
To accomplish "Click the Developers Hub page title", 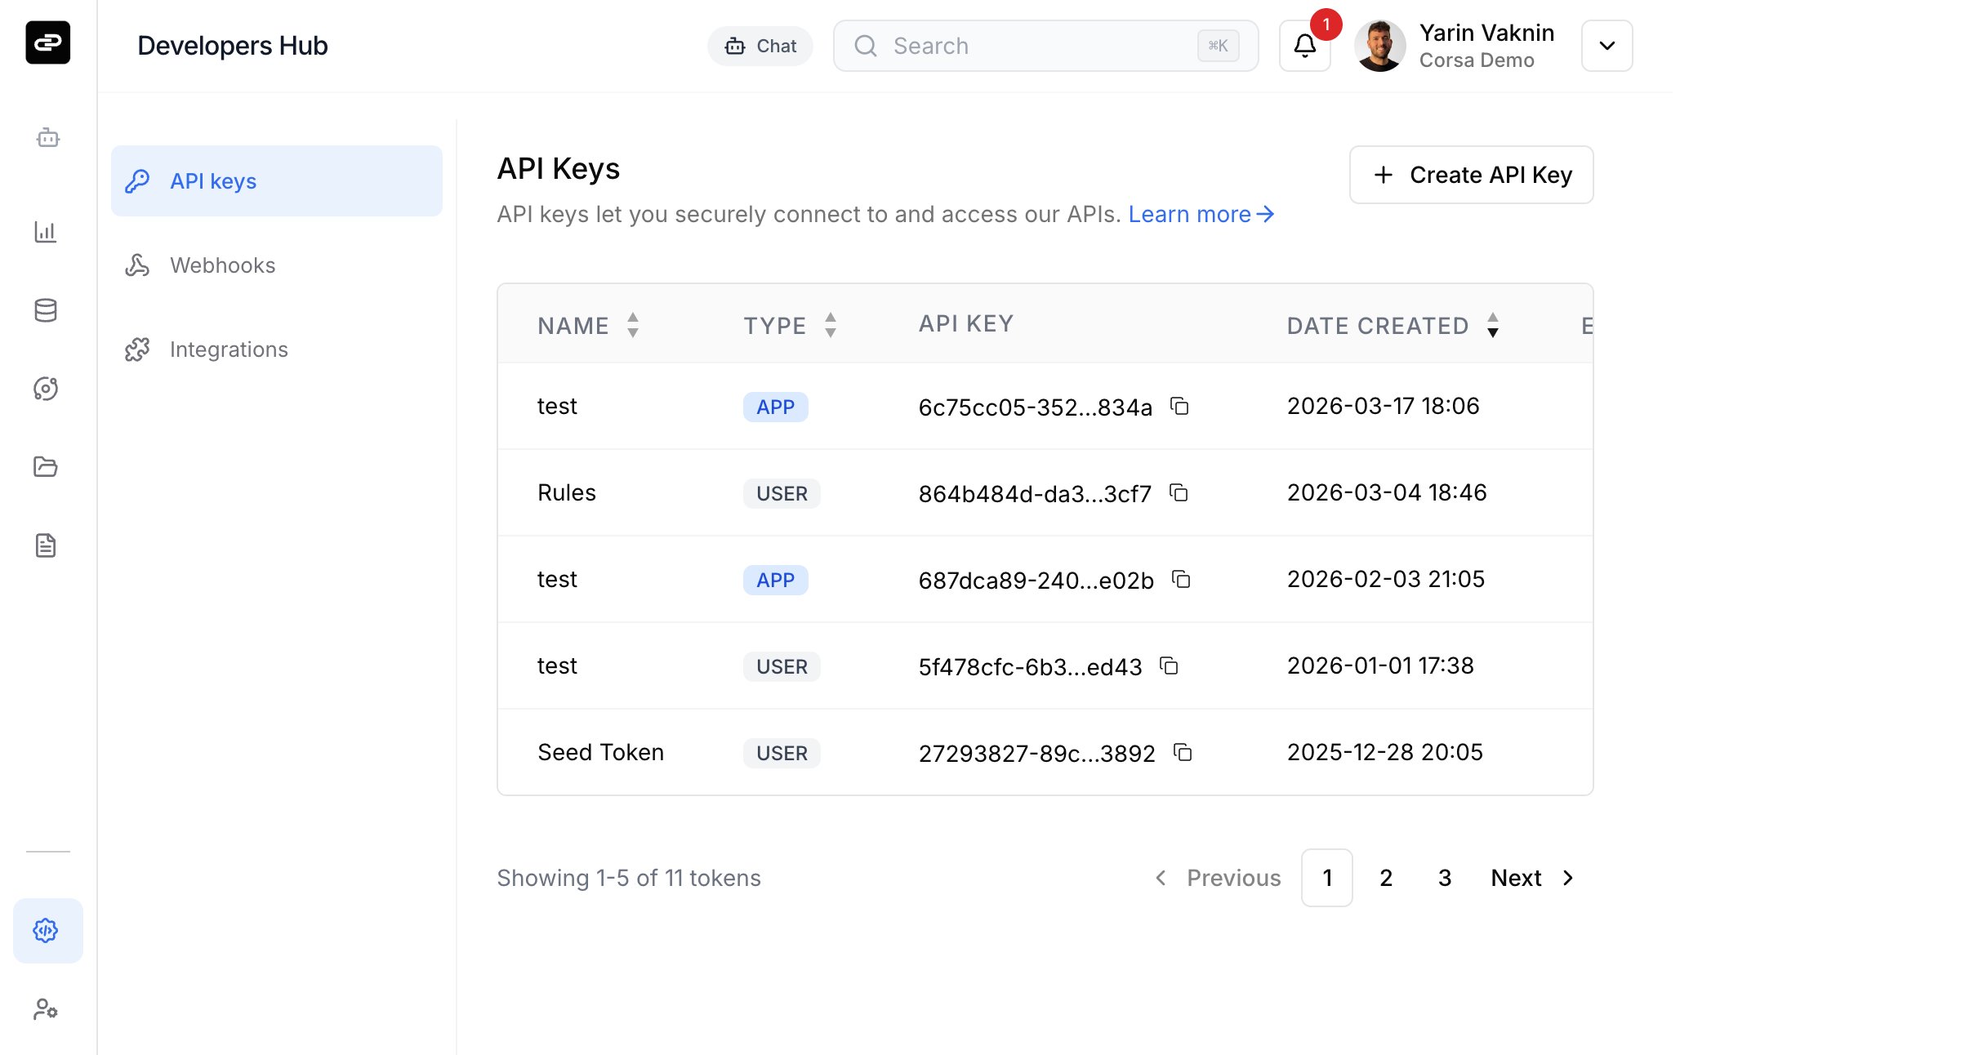I will click(233, 46).
